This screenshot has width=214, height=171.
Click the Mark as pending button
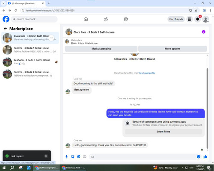click(x=101, y=49)
